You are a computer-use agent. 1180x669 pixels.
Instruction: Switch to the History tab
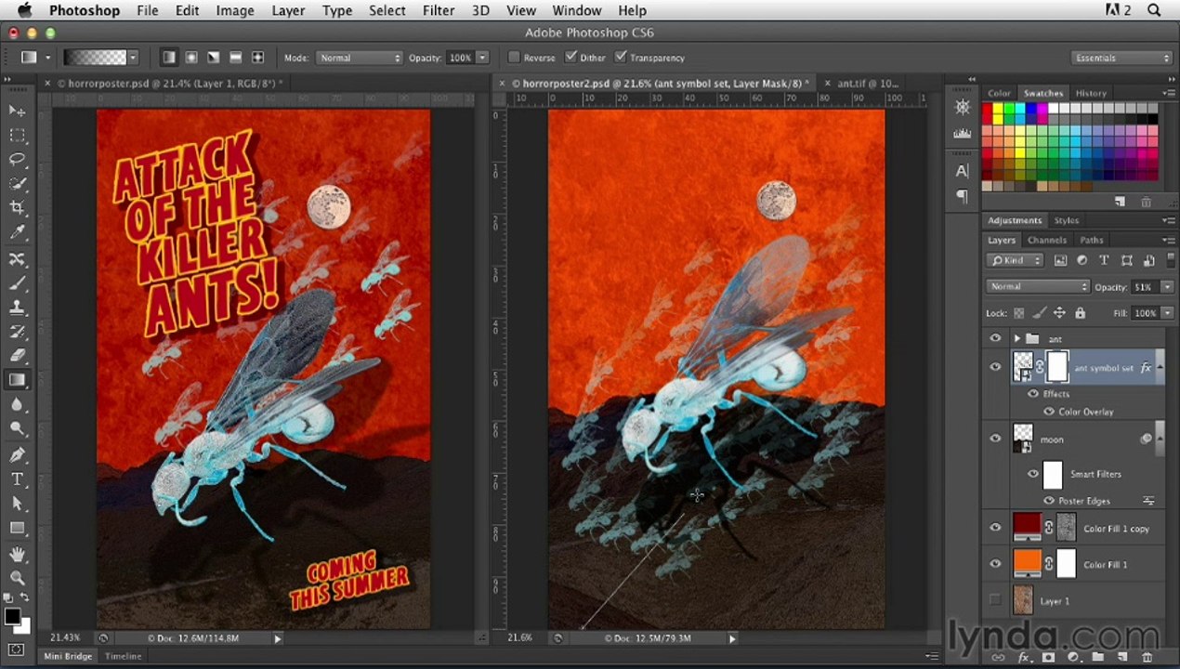pos(1091,93)
